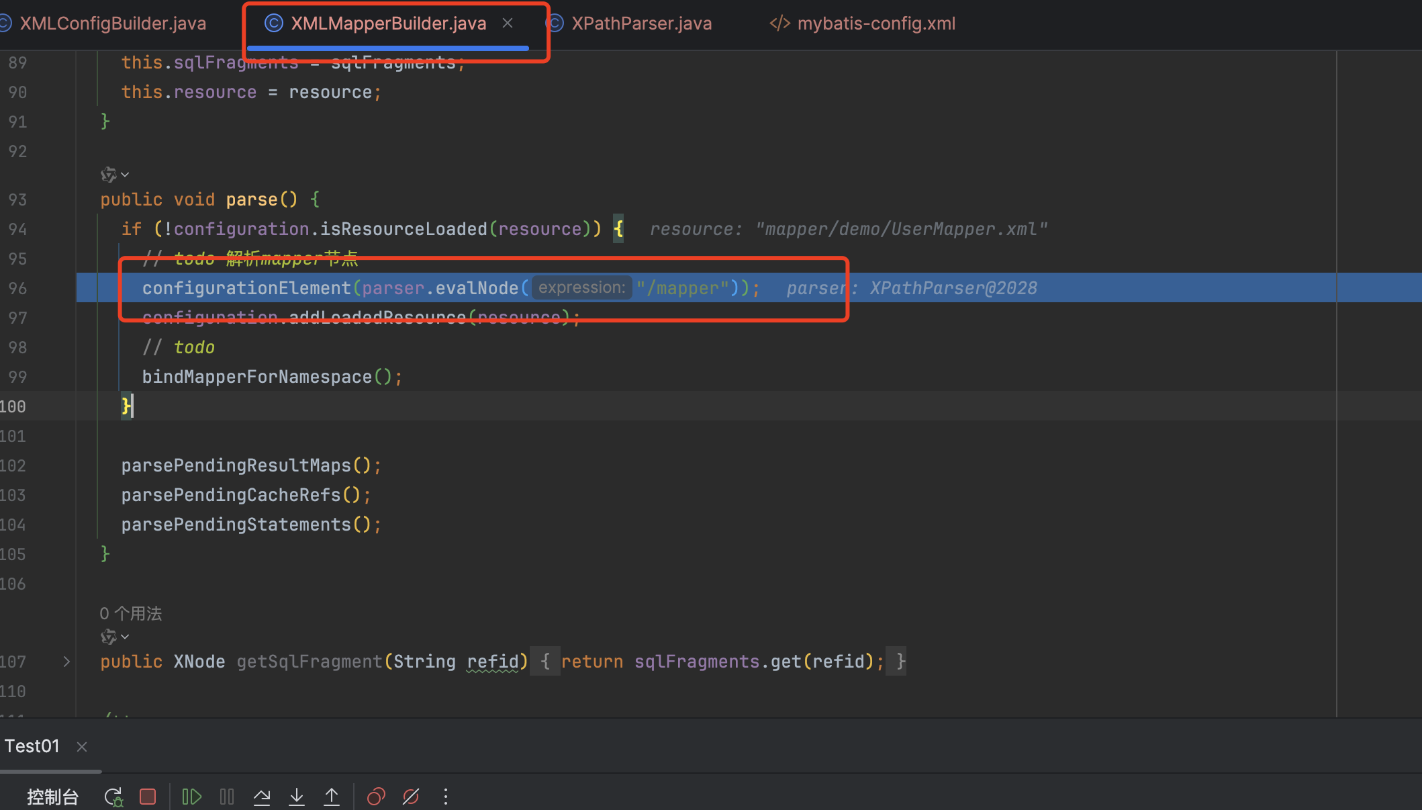Step out of current method
Screen dimensions: 1422x810
[332, 797]
